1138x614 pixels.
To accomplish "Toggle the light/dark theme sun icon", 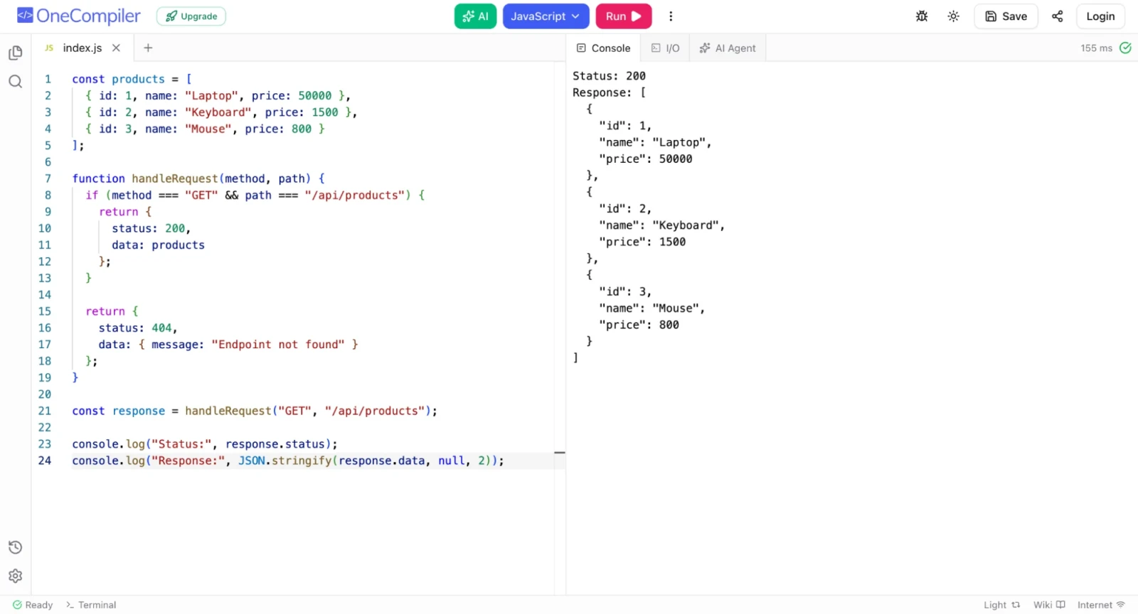I will coord(954,16).
